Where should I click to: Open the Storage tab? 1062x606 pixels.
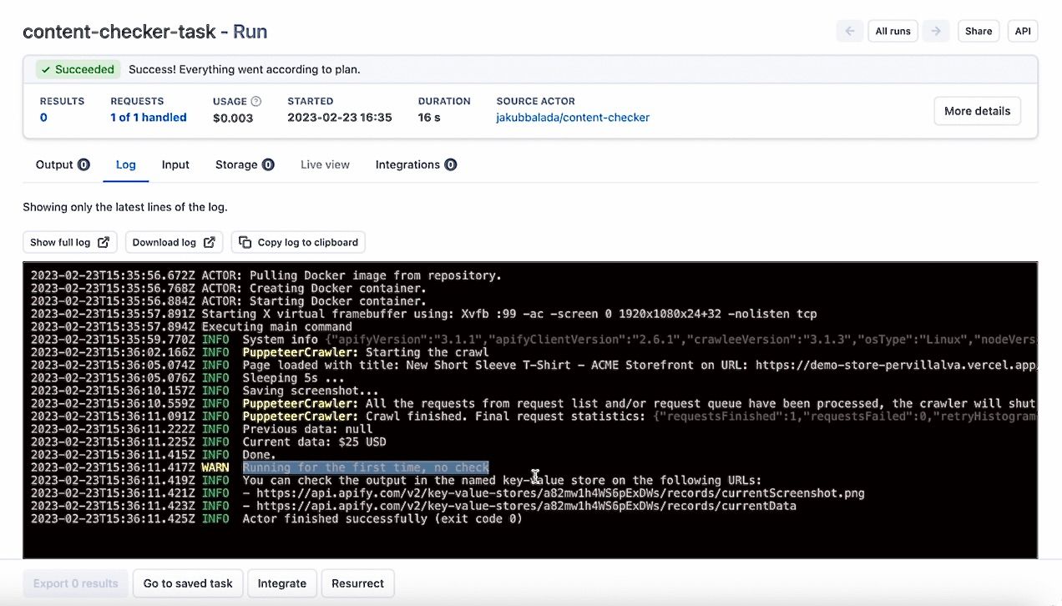(236, 164)
